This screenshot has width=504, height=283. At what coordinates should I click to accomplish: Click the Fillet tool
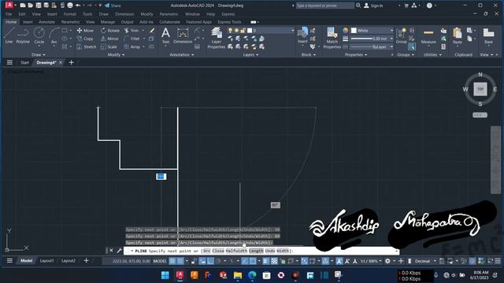click(x=132, y=39)
